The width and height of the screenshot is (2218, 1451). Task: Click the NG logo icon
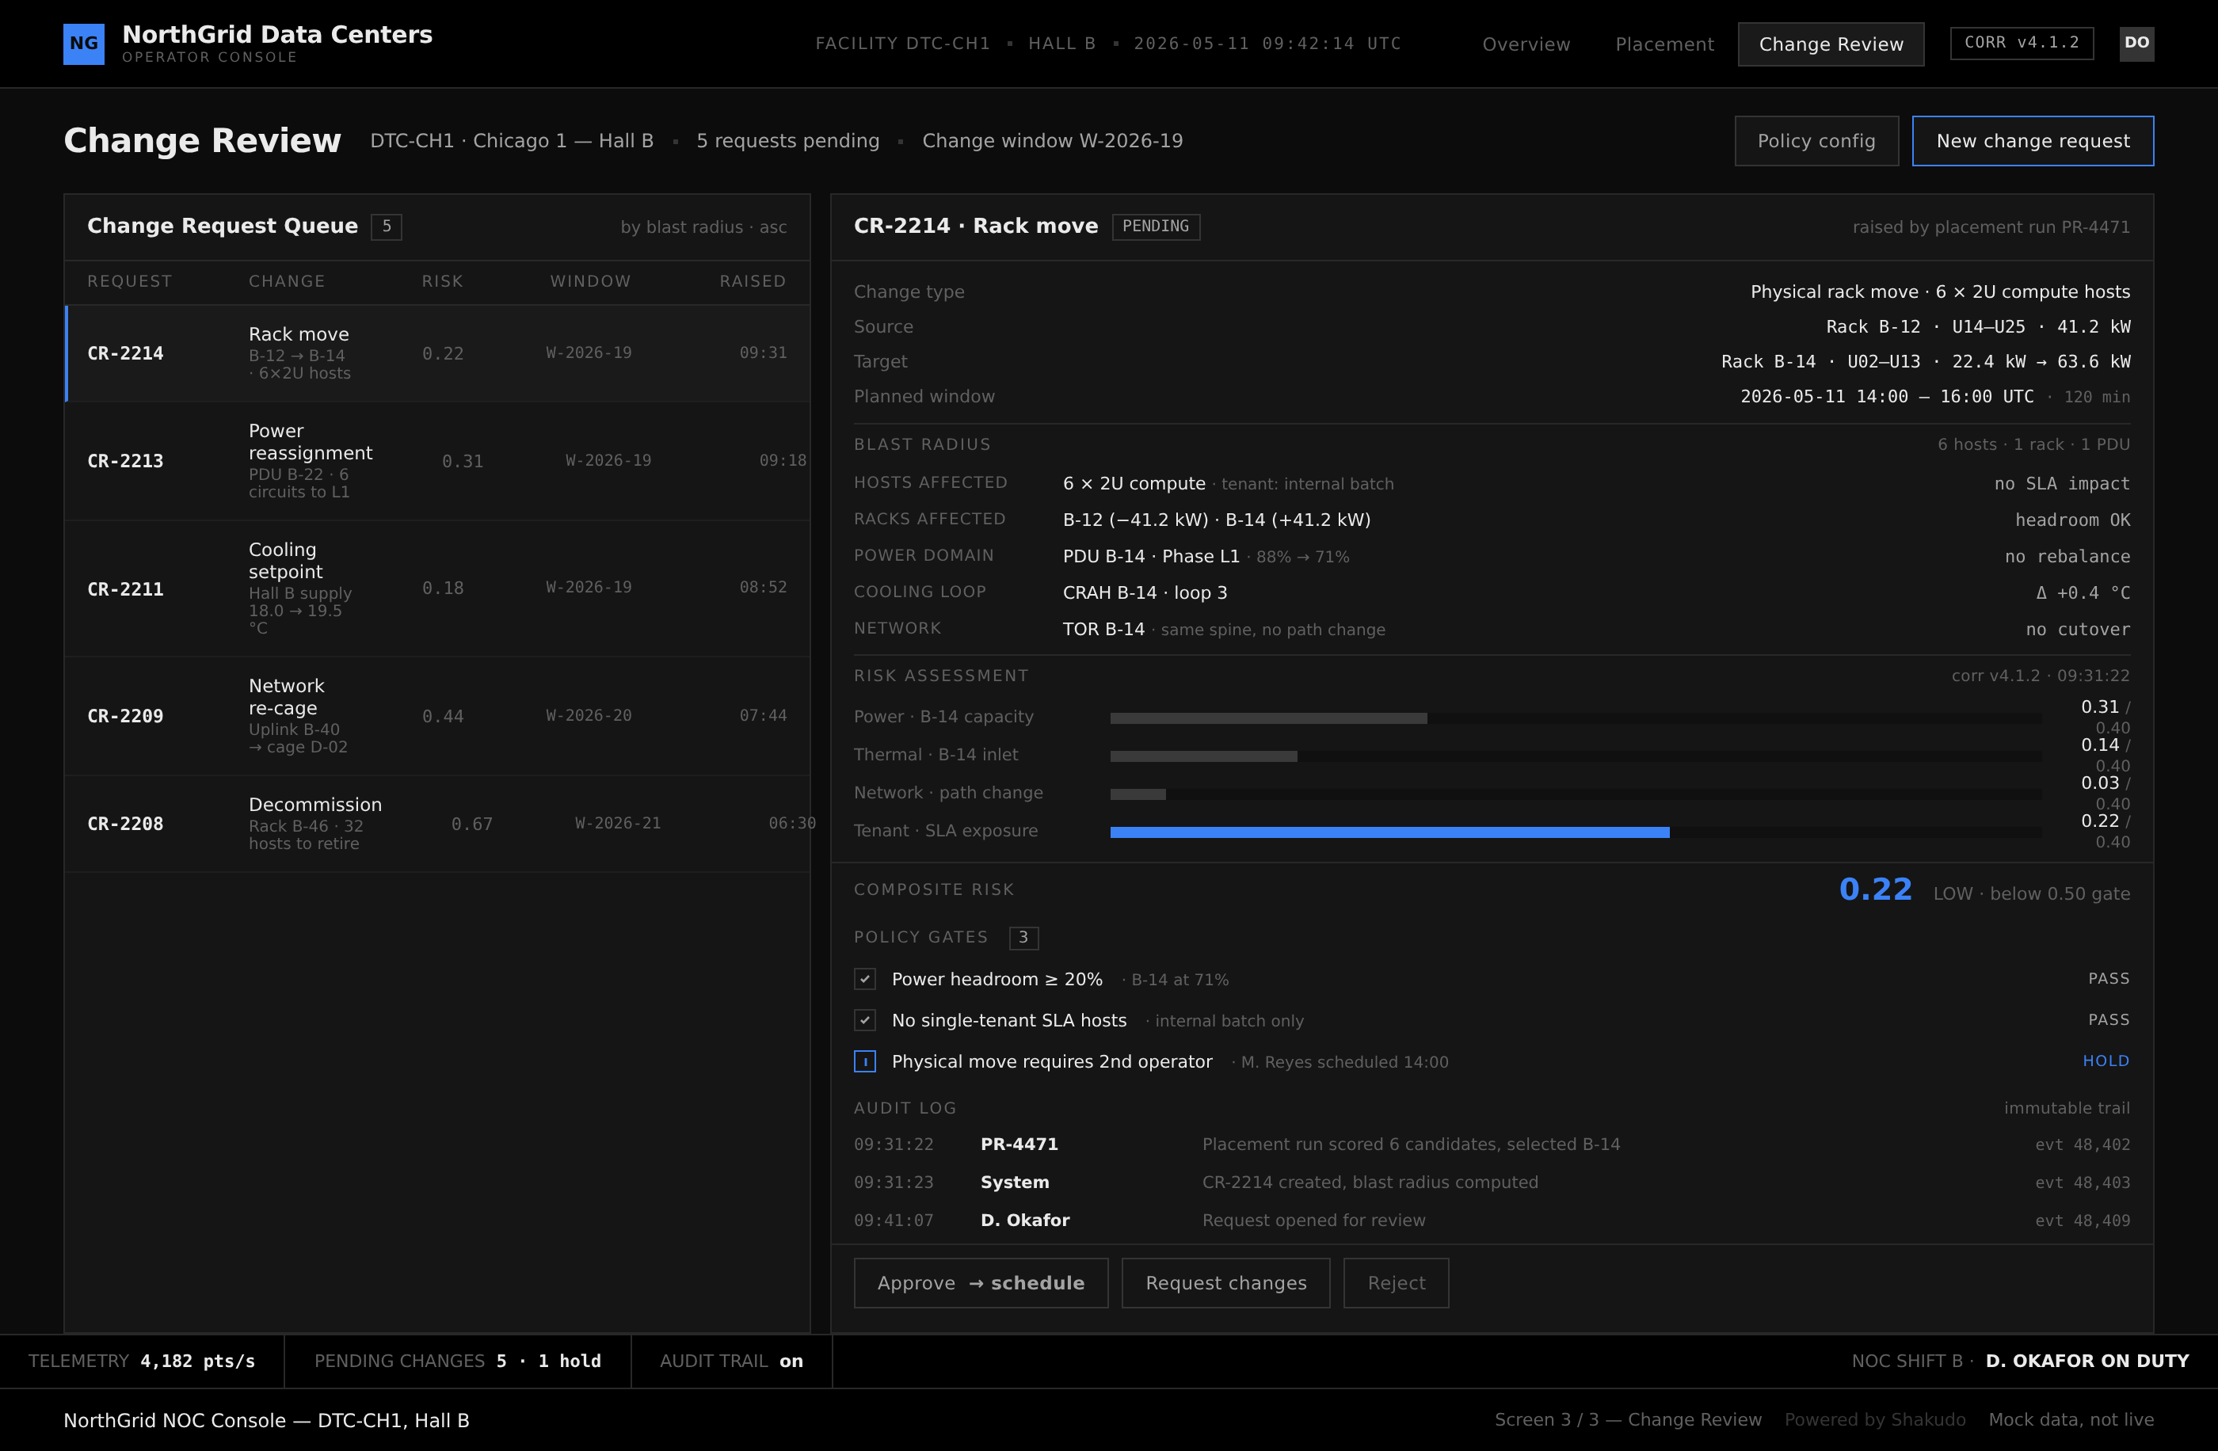pyautogui.click(x=83, y=44)
